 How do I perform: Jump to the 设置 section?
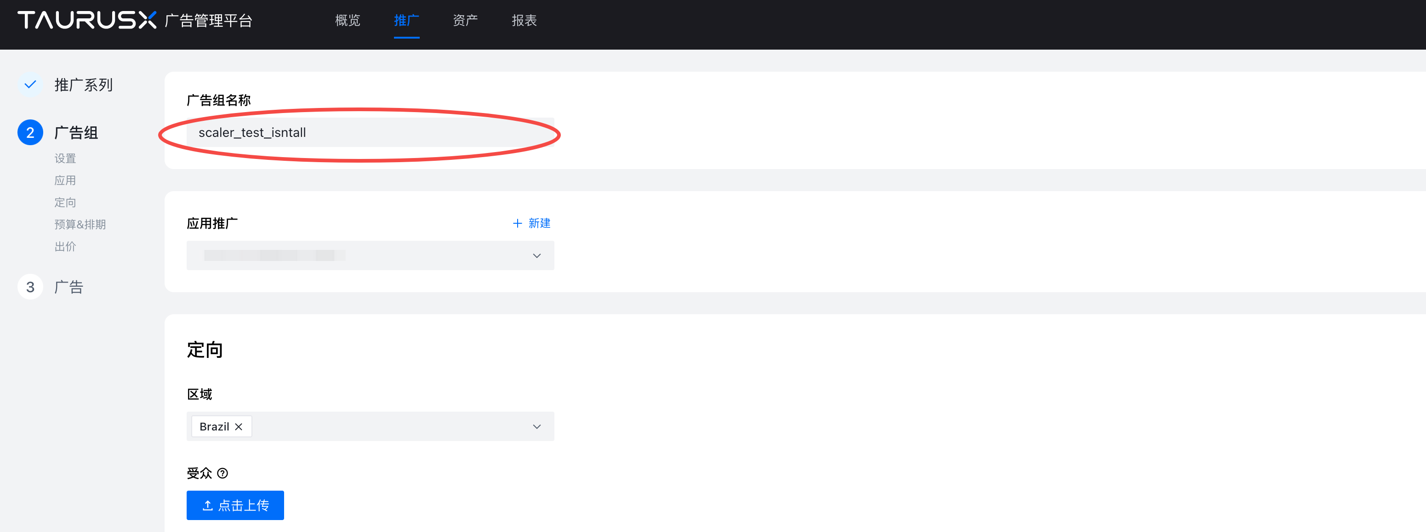[65, 158]
